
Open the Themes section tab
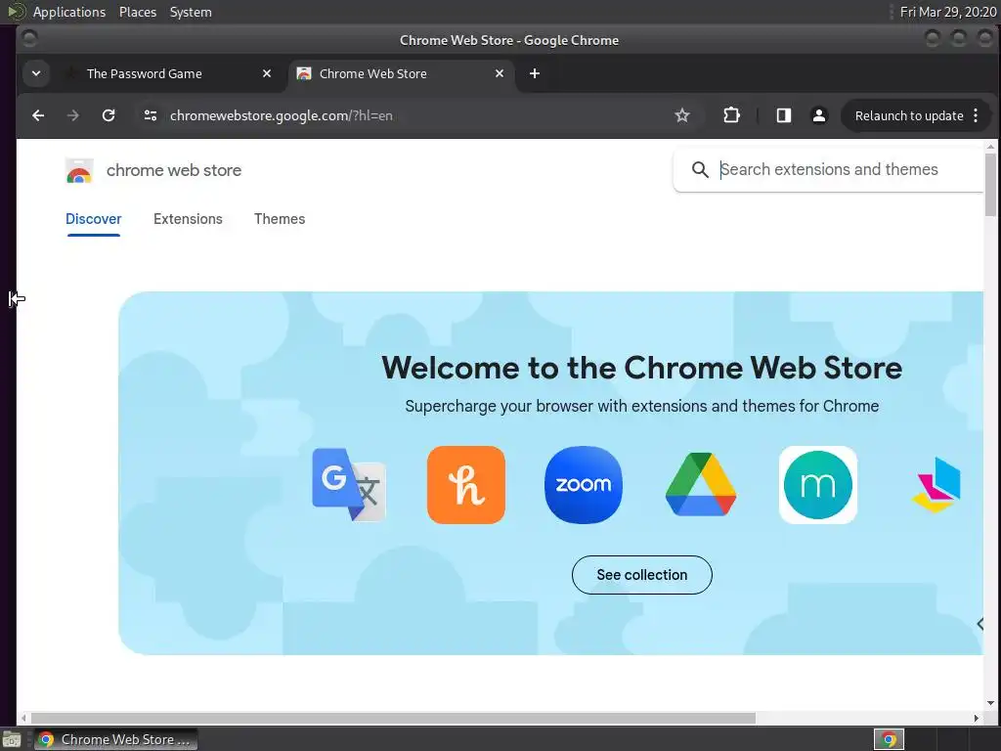coord(280,219)
